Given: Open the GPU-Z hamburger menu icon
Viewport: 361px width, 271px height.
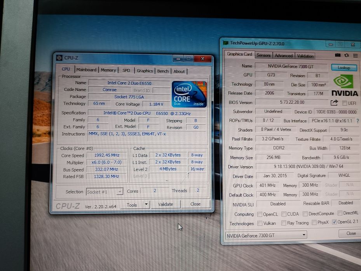Looking at the screenshot, I should click(356, 55).
